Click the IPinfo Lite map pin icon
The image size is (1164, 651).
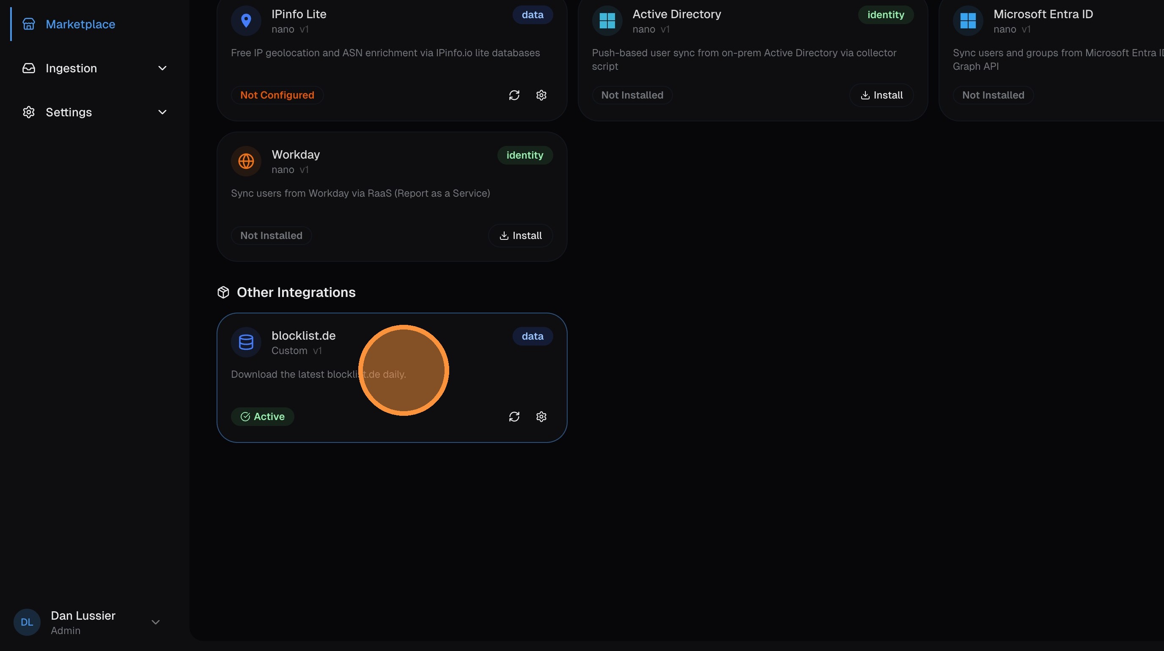click(x=246, y=20)
